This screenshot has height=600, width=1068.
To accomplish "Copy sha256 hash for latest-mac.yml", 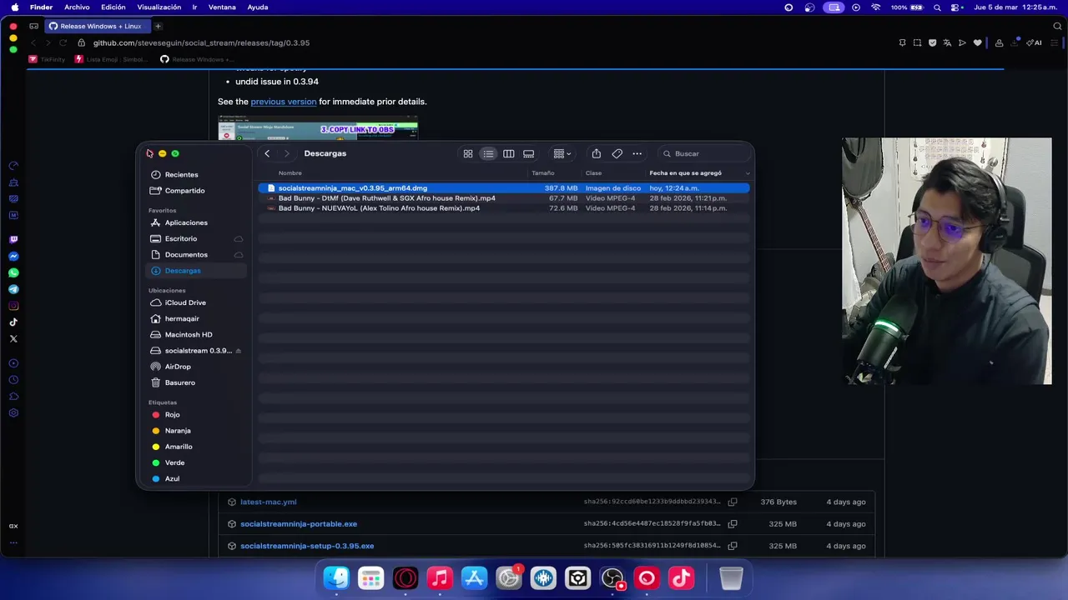I will (733, 502).
